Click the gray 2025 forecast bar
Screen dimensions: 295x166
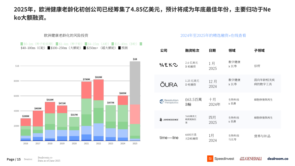click(135, 83)
